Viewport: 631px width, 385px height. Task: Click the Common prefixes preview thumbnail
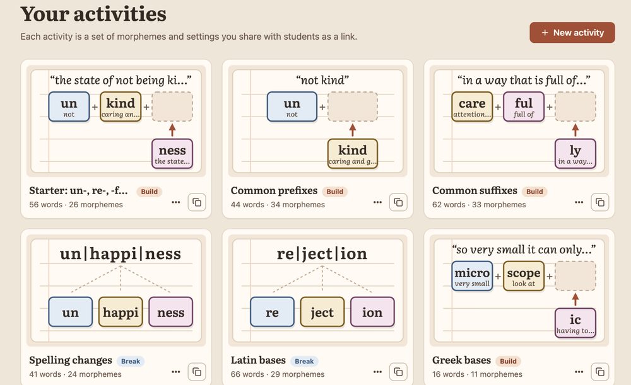318,121
